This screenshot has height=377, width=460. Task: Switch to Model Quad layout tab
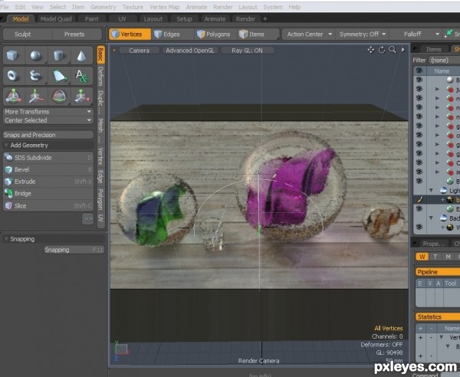pyautogui.click(x=56, y=19)
